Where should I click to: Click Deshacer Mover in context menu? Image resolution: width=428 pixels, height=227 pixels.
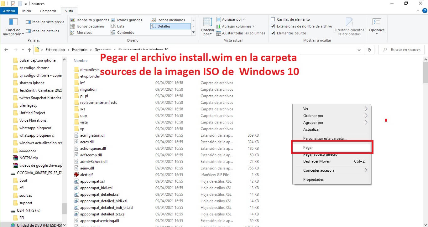(x=332, y=161)
